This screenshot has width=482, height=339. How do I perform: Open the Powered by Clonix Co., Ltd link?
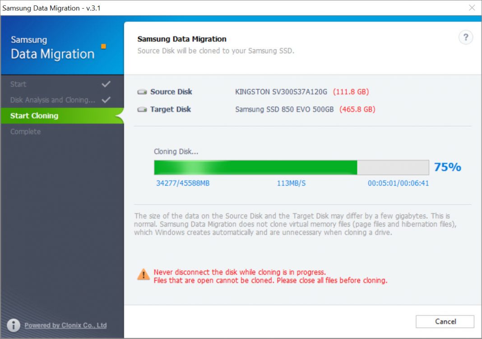tap(65, 325)
